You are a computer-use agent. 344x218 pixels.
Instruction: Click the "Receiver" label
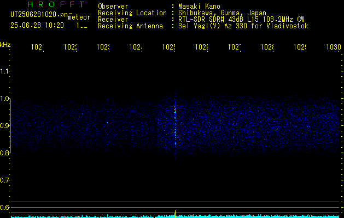click(x=113, y=20)
